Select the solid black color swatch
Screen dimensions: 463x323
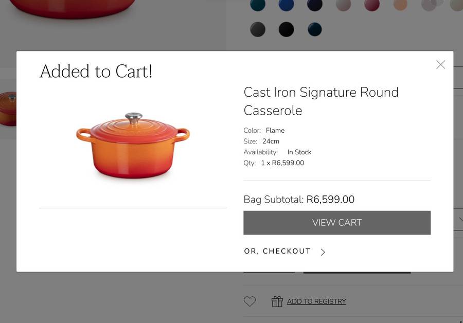286,29
